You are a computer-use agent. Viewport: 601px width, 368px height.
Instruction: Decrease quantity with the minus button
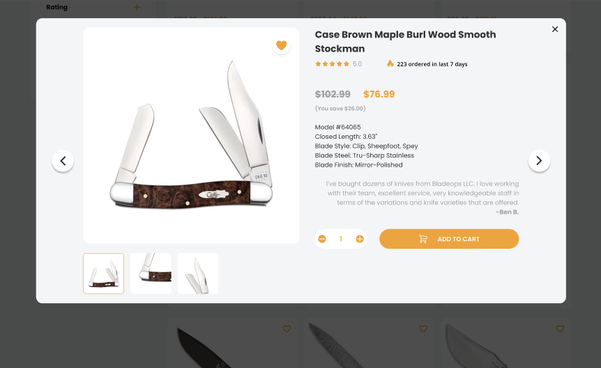point(322,239)
